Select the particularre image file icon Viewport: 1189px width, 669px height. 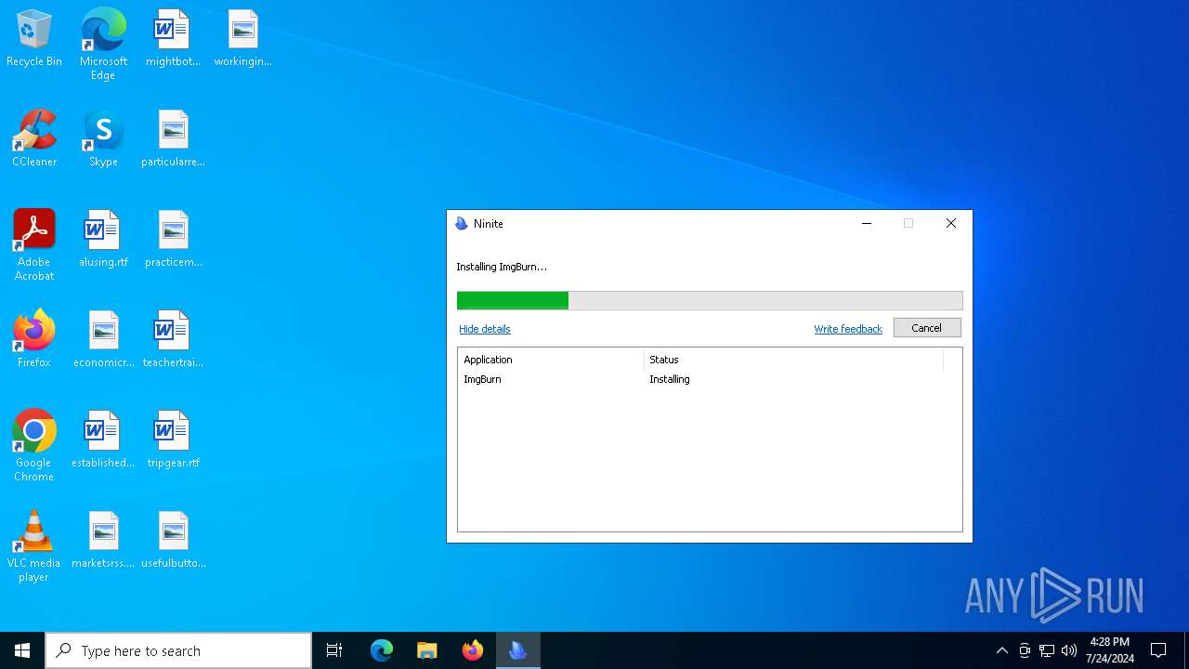[173, 139]
